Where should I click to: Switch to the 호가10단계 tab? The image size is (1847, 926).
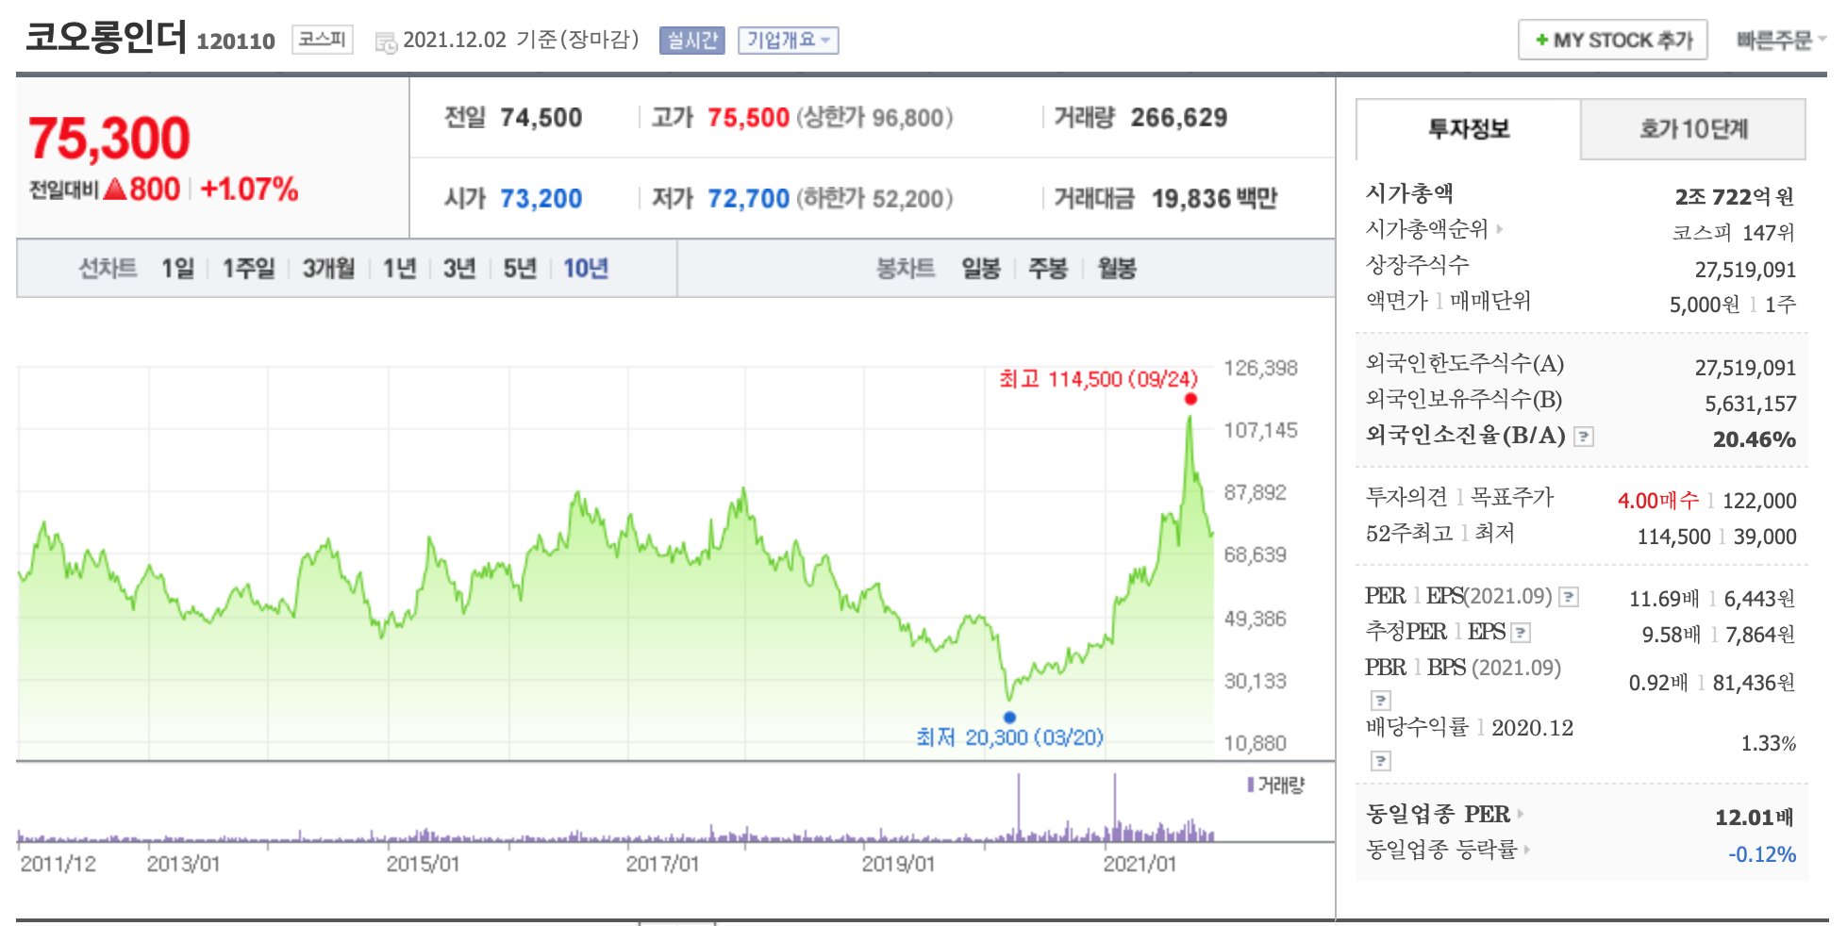1693,129
